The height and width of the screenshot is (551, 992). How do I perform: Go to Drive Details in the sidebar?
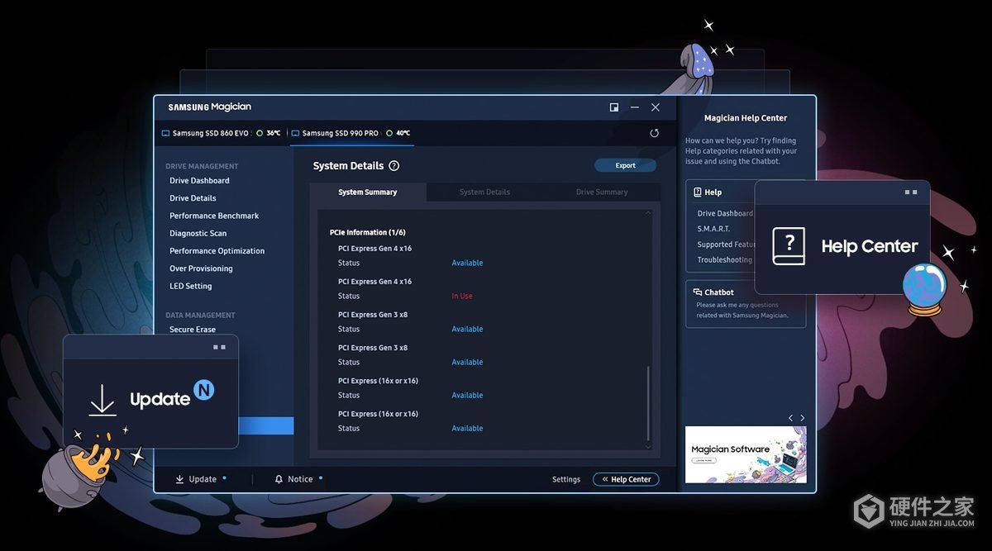click(x=193, y=198)
